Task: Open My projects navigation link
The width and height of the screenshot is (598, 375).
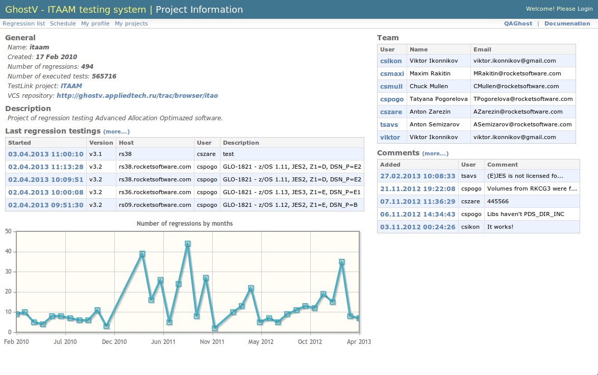Action: coord(131,23)
